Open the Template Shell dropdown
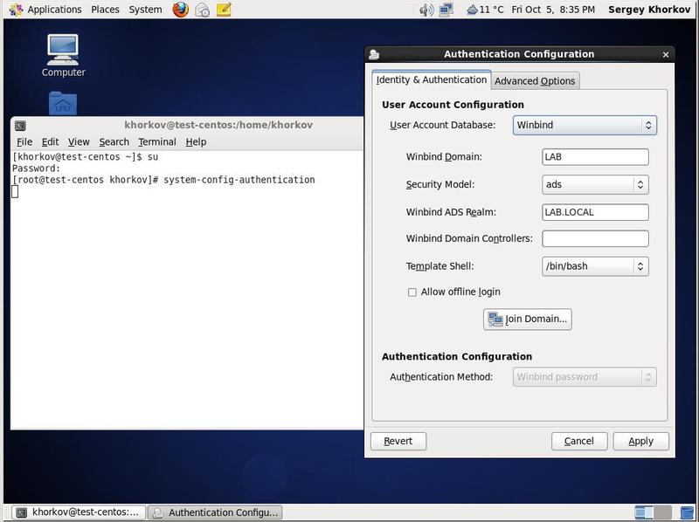The image size is (699, 522). pyautogui.click(x=595, y=265)
